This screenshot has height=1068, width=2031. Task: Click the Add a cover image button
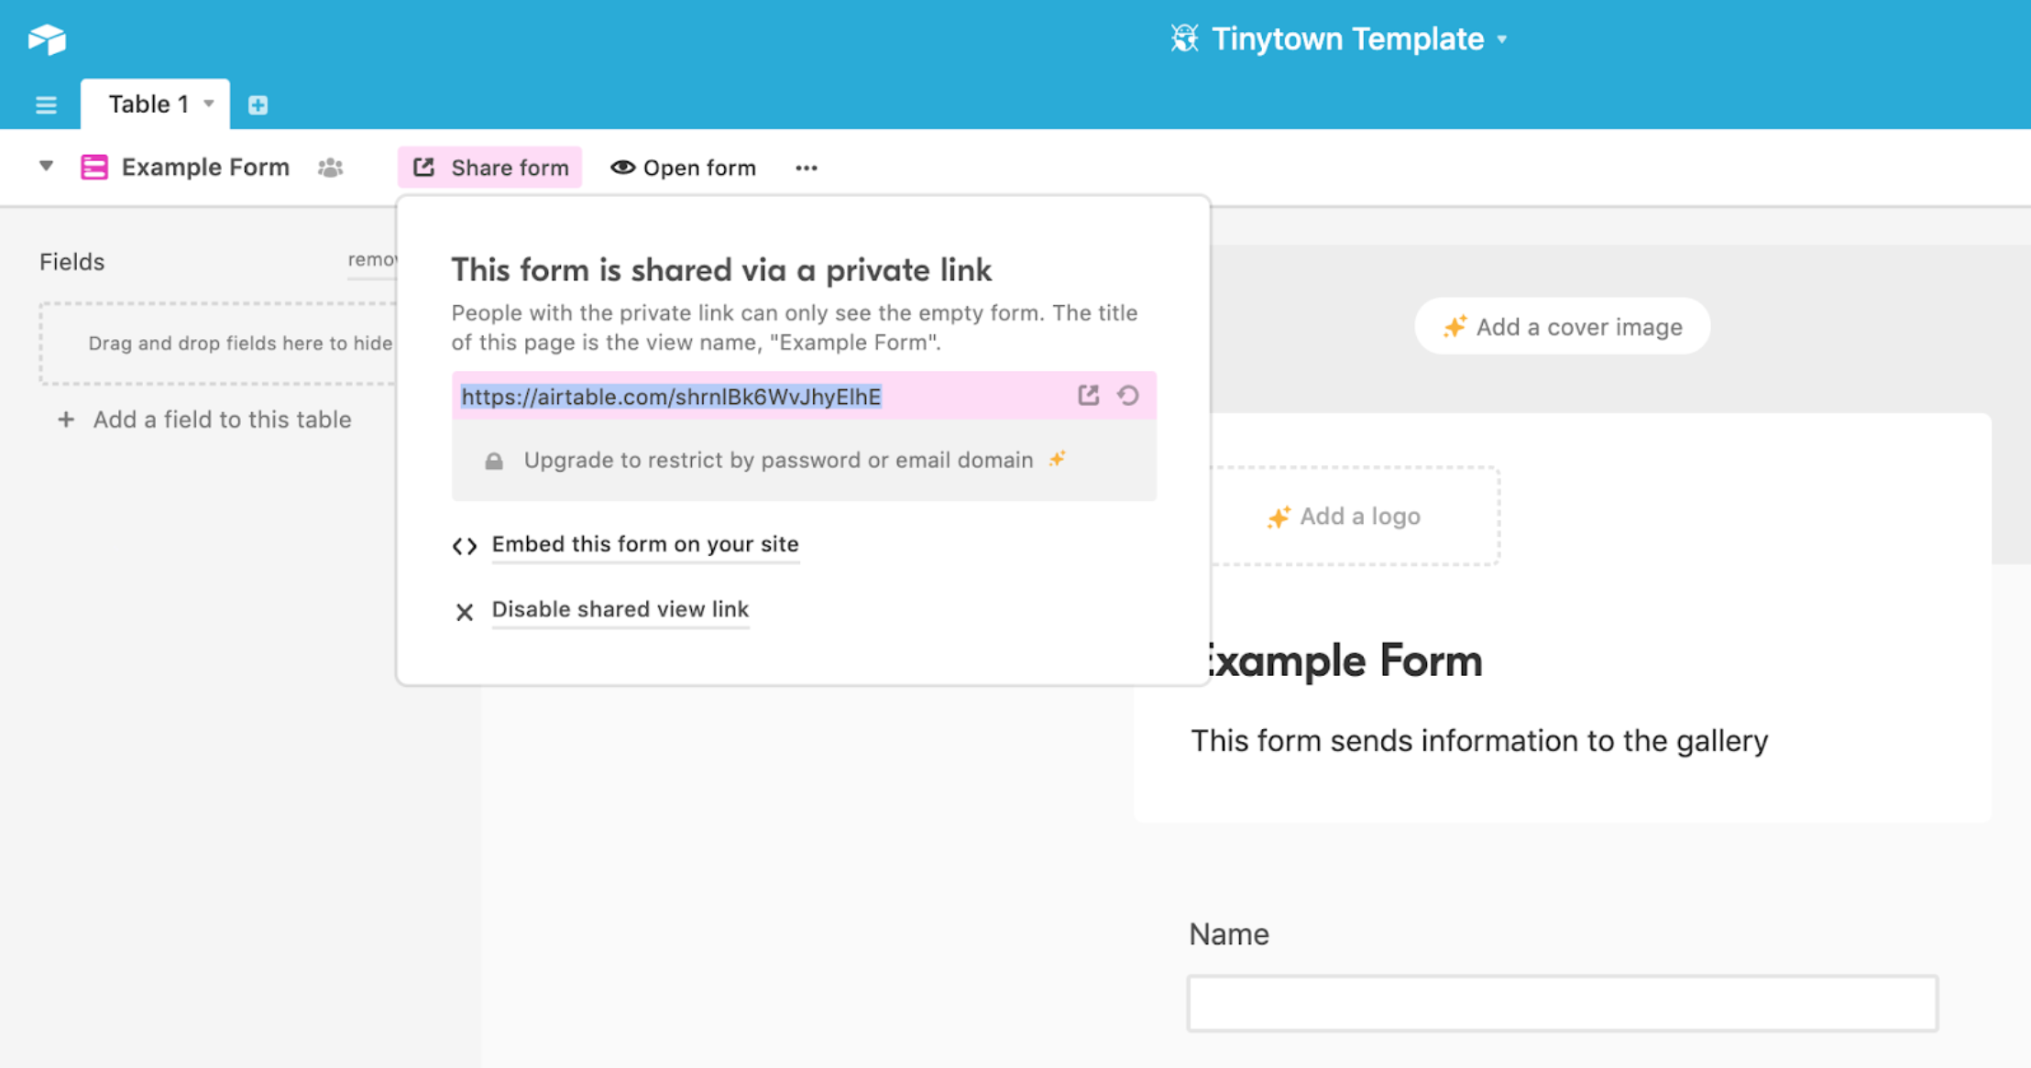(1561, 326)
